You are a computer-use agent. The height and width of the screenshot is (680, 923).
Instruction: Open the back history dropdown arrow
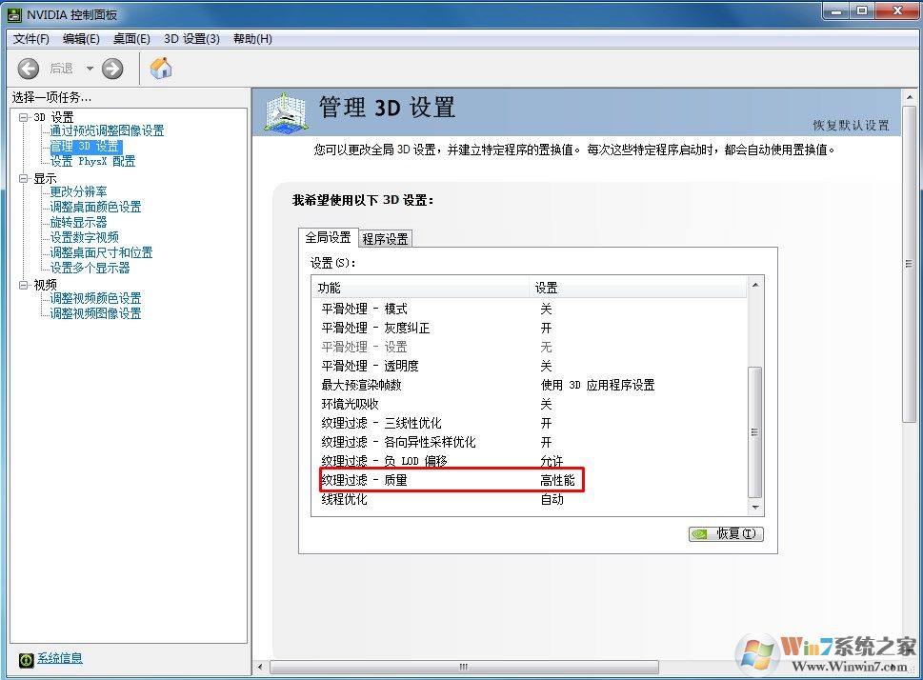coord(90,69)
